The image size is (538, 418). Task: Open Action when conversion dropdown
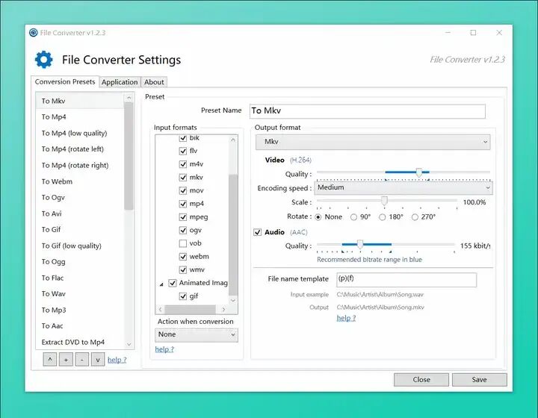pos(197,334)
